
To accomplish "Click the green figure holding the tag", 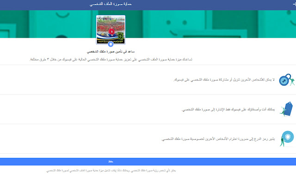I will click(x=283, y=111).
